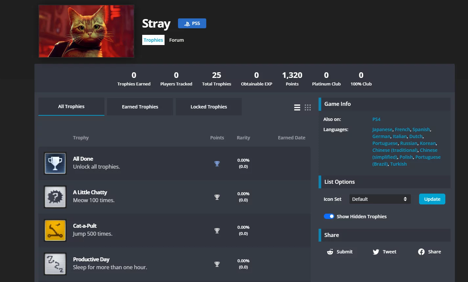
Task: Select the Spanish language link
Action: point(421,129)
